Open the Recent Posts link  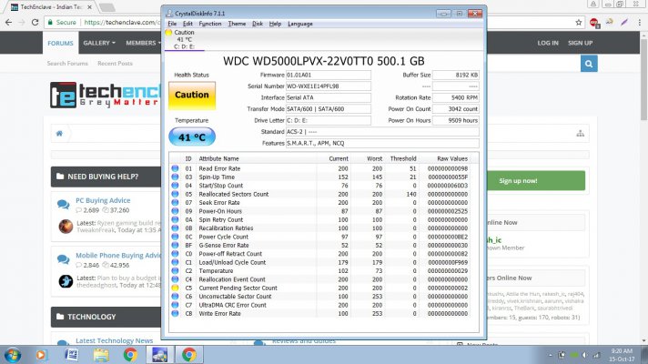tap(115, 63)
